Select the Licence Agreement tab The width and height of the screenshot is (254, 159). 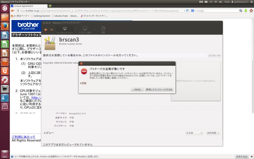(x=29, y=6)
